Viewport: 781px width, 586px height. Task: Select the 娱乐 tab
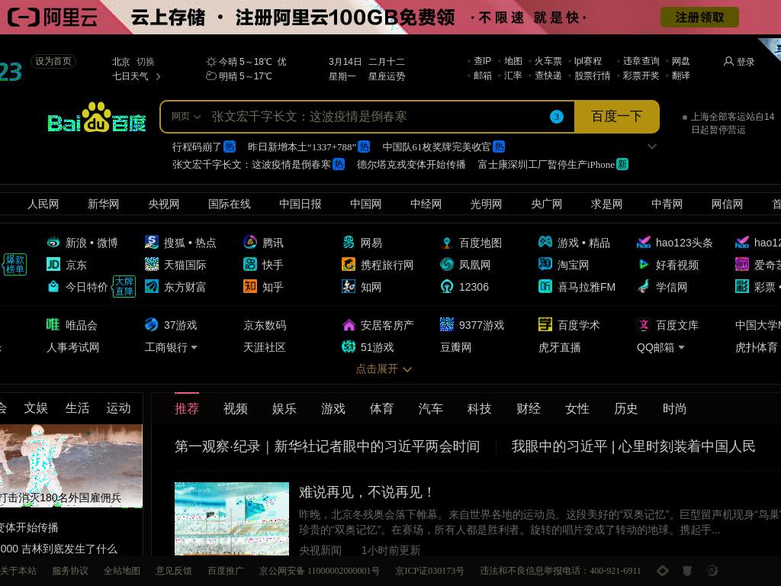(284, 409)
